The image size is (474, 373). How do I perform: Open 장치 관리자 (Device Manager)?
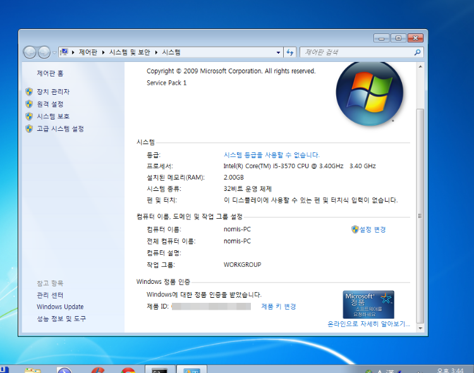pos(53,92)
